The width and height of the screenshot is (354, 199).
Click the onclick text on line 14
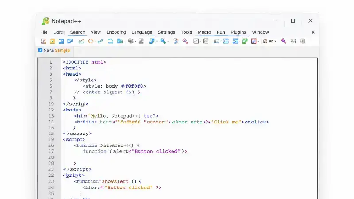(x=255, y=122)
